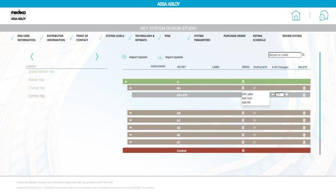Decrease number of changes with minus button

(x=273, y=94)
